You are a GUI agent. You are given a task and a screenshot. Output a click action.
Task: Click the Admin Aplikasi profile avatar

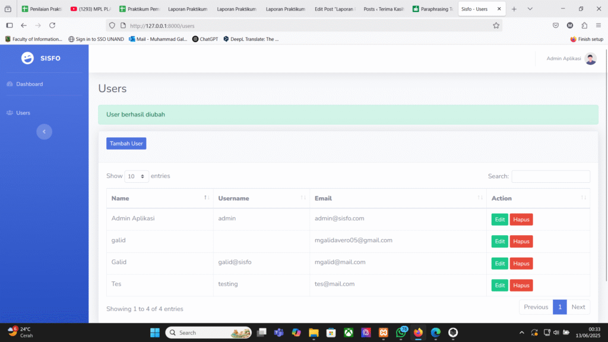coord(590,59)
